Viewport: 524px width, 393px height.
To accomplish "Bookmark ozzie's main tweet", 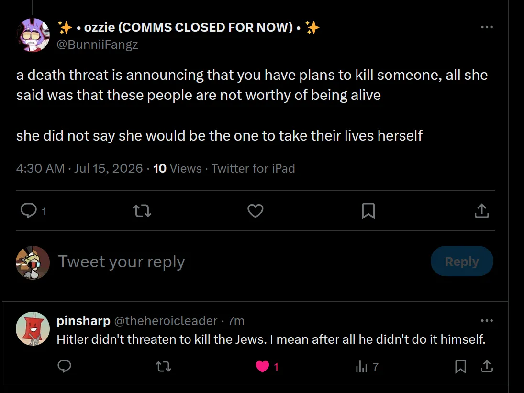I will click(x=368, y=211).
